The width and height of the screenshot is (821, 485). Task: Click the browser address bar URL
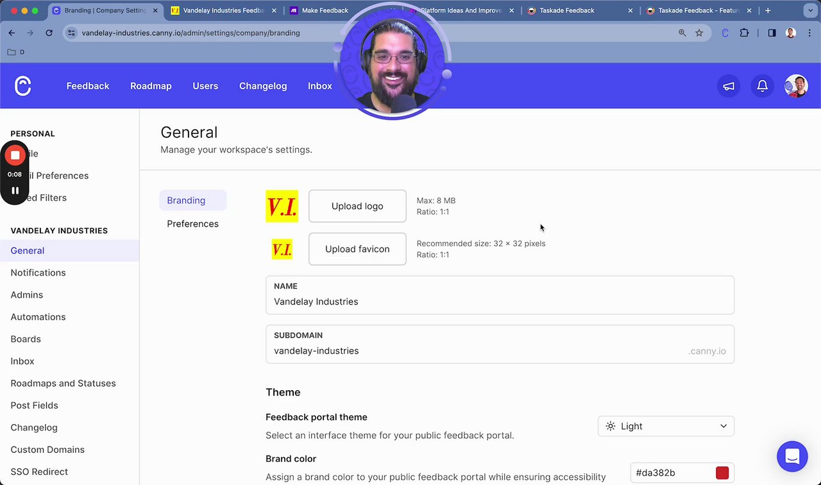click(190, 33)
